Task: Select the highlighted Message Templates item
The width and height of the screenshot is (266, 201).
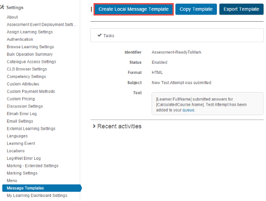Action: pos(25,188)
